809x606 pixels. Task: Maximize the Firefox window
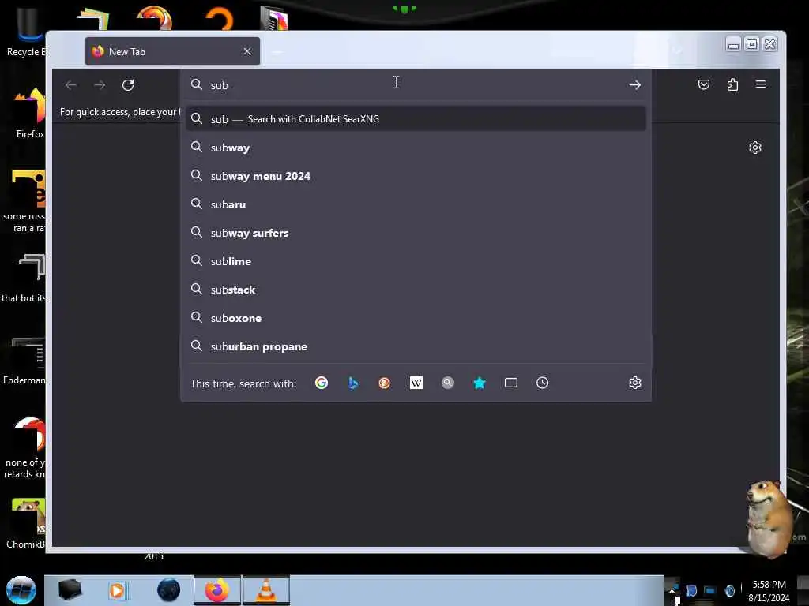752,44
